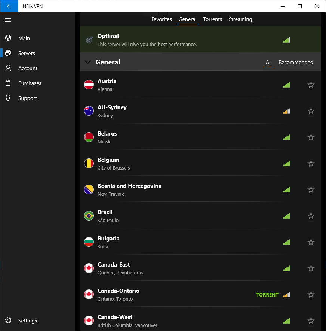The width and height of the screenshot is (326, 331).
Task: Star the Canada-Ontario server
Action: click(311, 295)
